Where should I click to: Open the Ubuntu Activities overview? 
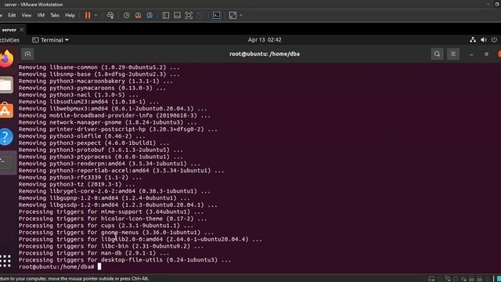point(9,40)
